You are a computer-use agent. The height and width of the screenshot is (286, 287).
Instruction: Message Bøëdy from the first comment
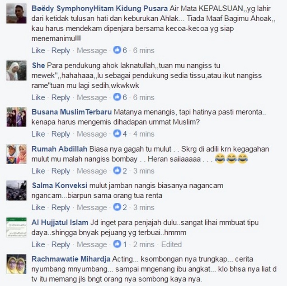pos(92,50)
